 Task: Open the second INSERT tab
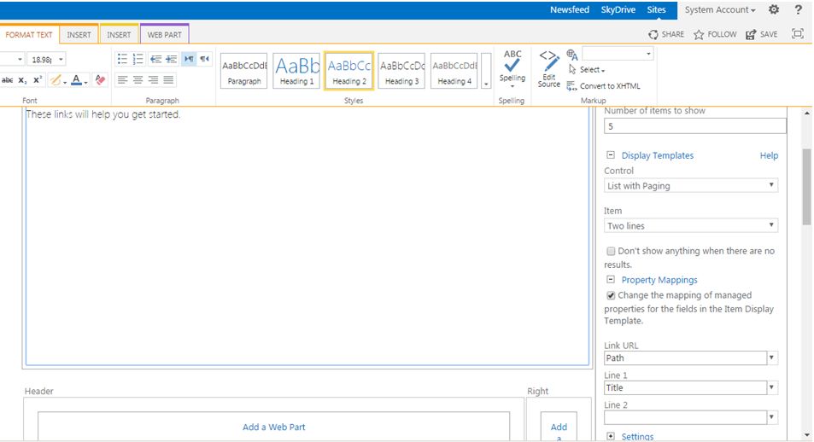pyautogui.click(x=119, y=35)
